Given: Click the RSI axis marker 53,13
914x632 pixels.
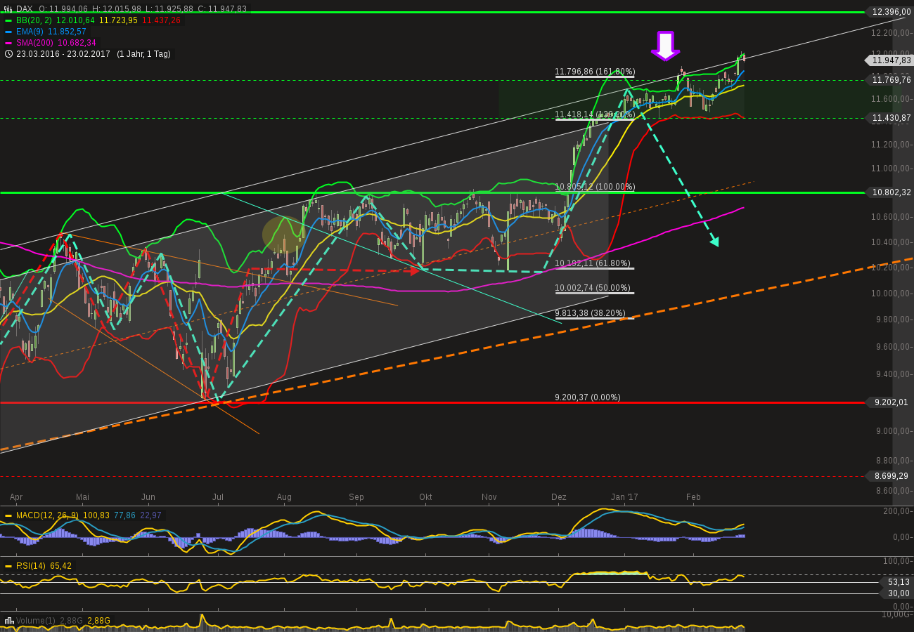Looking at the screenshot, I should (x=896, y=582).
